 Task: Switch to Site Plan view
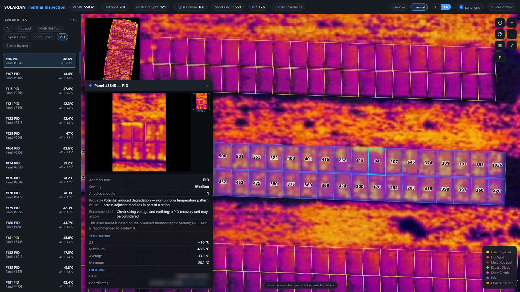tap(398, 7)
